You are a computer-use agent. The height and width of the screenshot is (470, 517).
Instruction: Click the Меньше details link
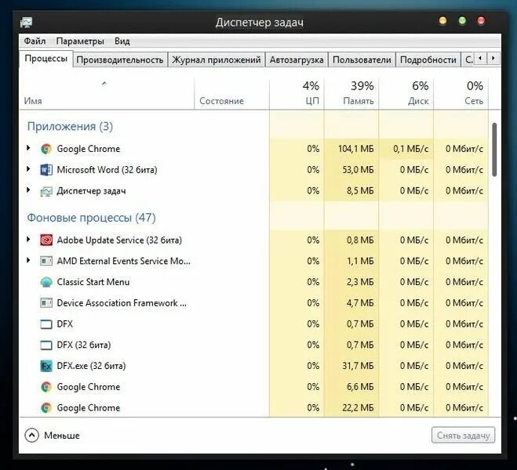[62, 436]
